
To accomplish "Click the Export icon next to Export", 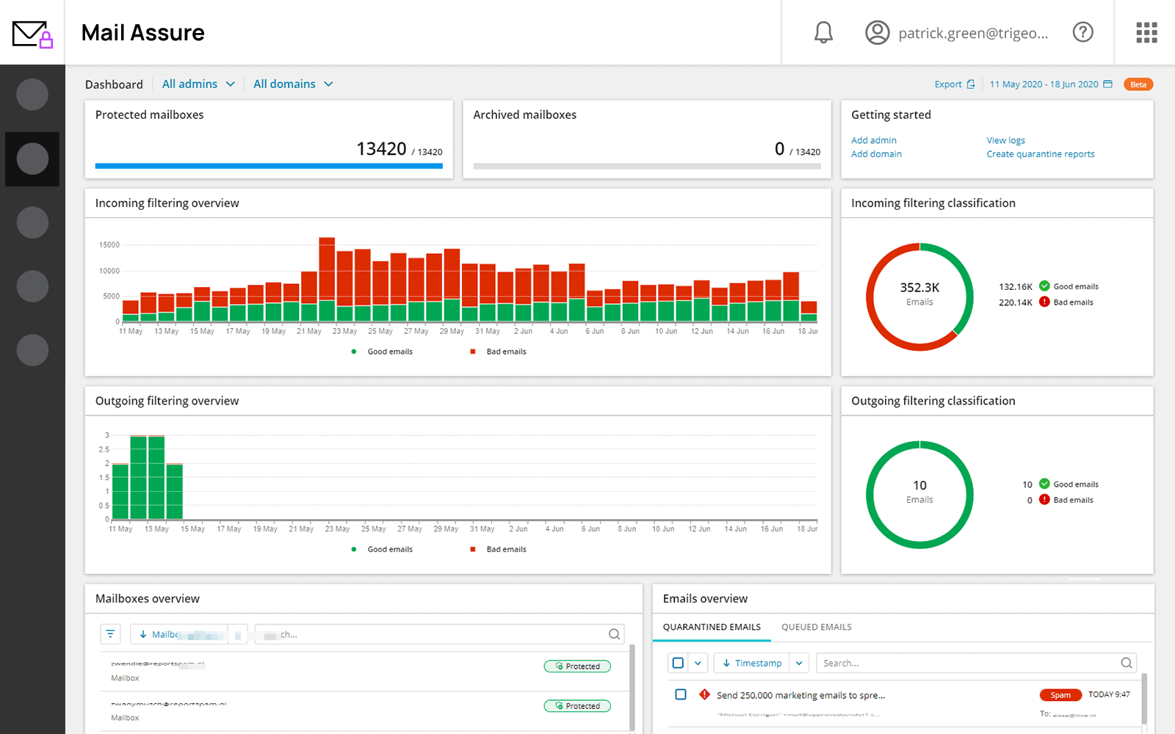I will (x=971, y=84).
